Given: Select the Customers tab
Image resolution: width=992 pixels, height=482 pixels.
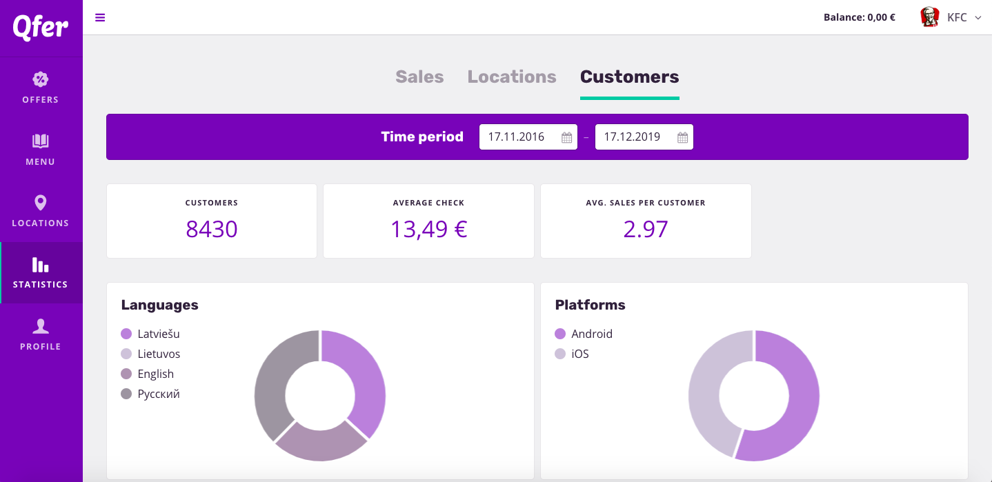Looking at the screenshot, I should point(629,77).
